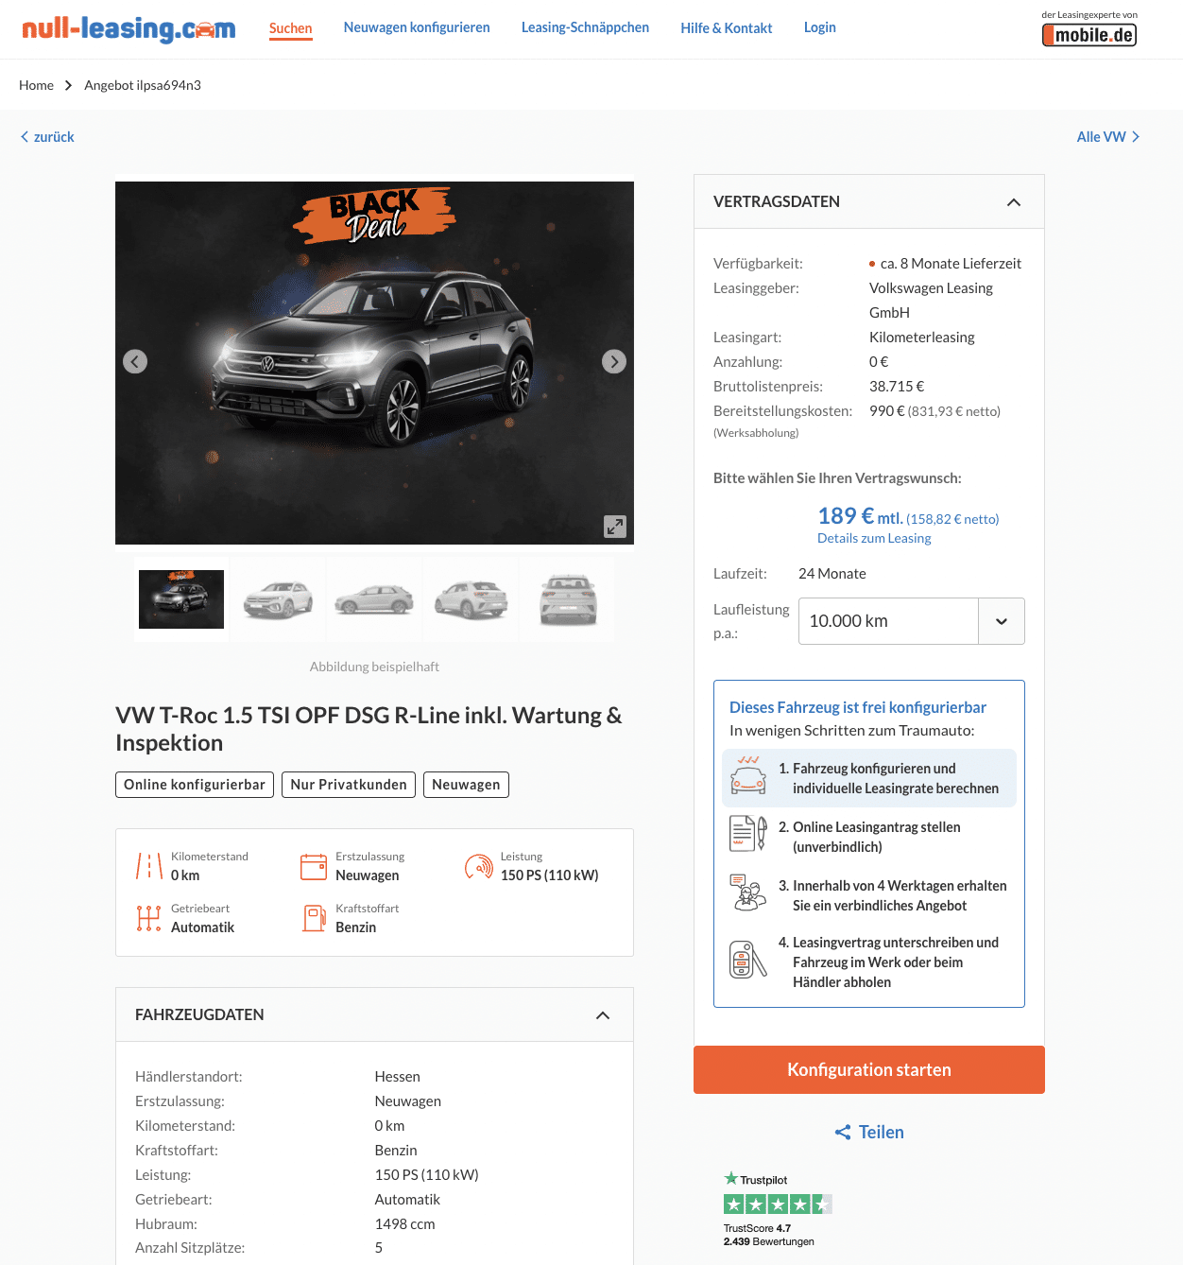This screenshot has width=1183, height=1265.
Task: Select the Black Deal car thumbnail
Action: pyautogui.click(x=181, y=599)
